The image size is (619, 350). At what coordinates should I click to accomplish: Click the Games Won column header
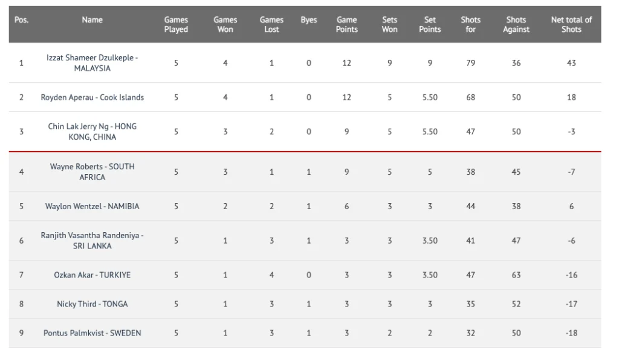pos(225,25)
